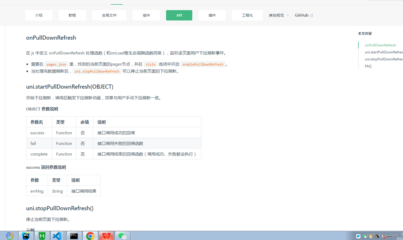Screen dimensions: 403x240
Task: Open Navicat from the taskbar
Action: click(10, 236)
